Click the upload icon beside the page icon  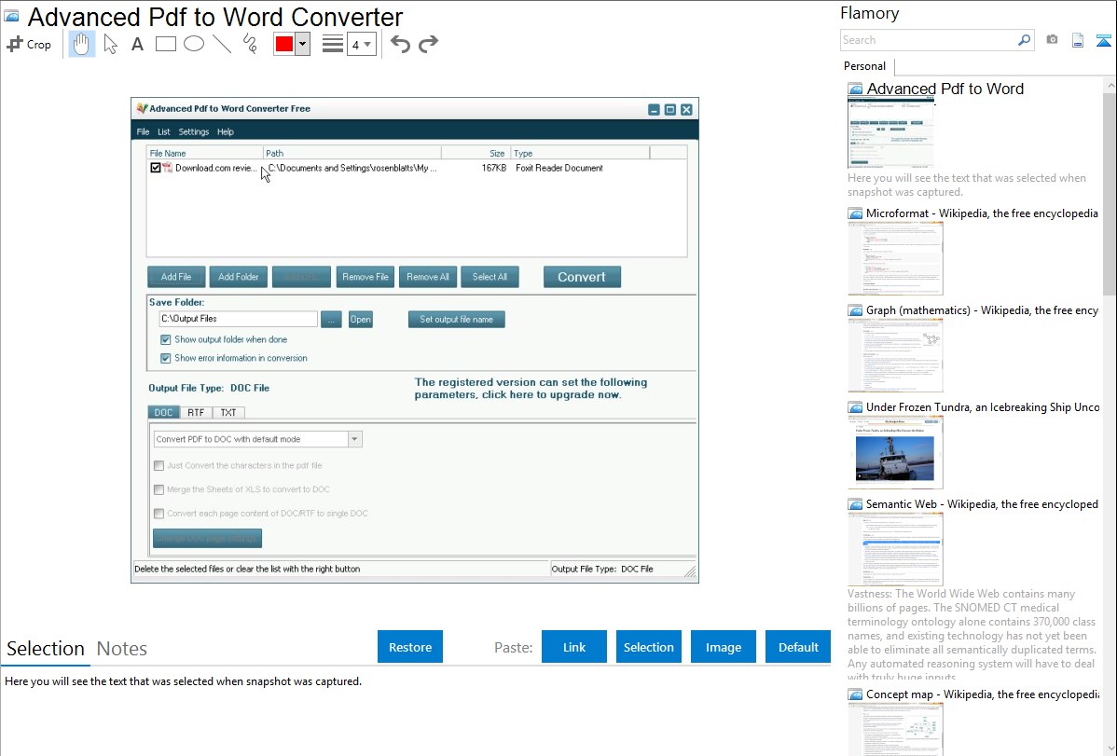[1103, 40]
